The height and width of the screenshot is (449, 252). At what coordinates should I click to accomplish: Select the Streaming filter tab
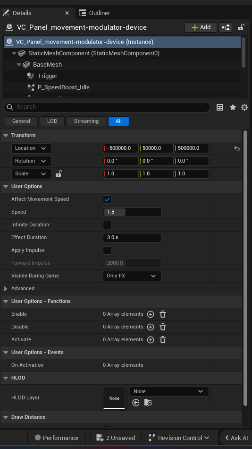point(86,121)
